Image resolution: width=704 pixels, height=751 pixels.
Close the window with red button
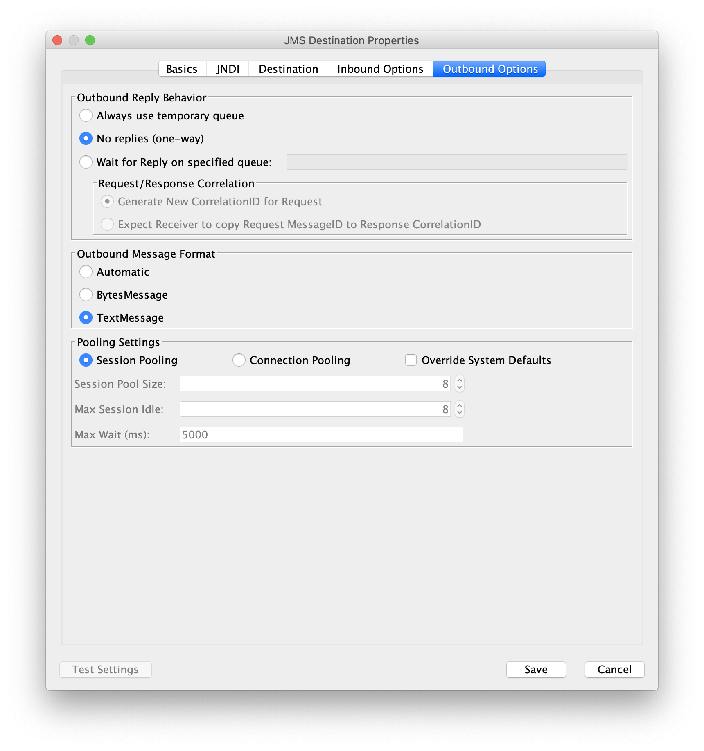tap(57, 40)
